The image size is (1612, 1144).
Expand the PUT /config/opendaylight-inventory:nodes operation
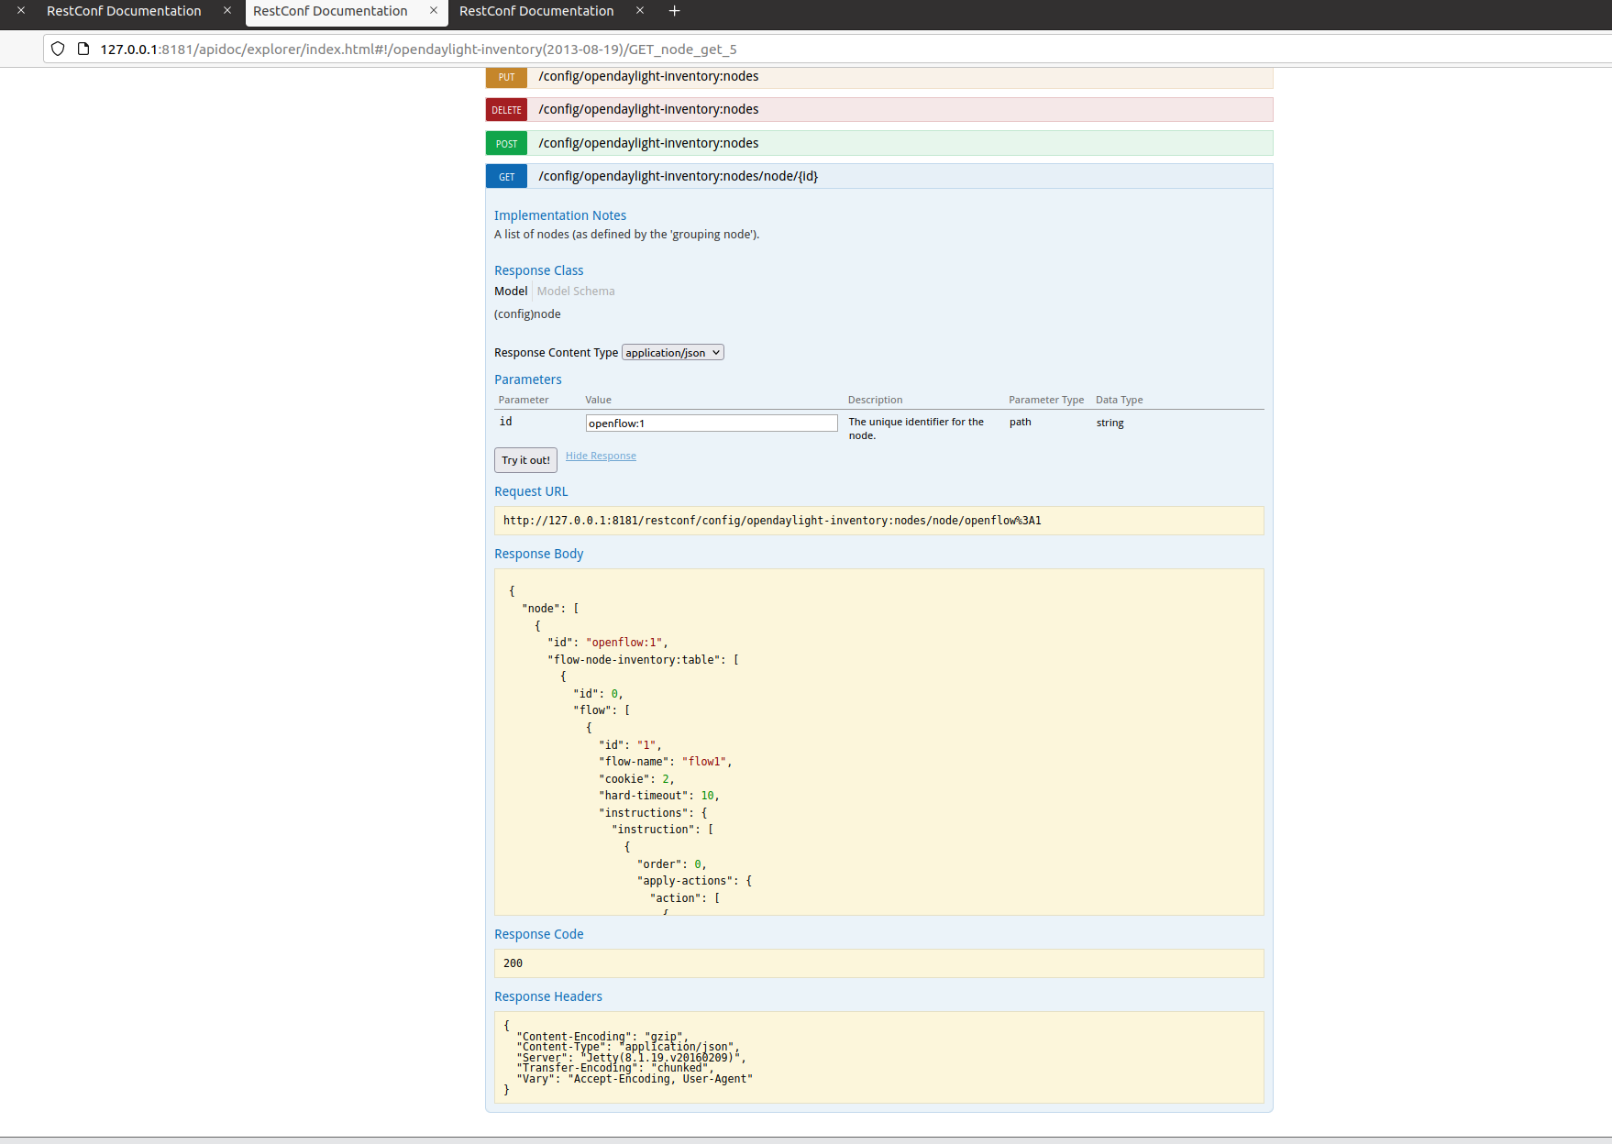pos(648,76)
